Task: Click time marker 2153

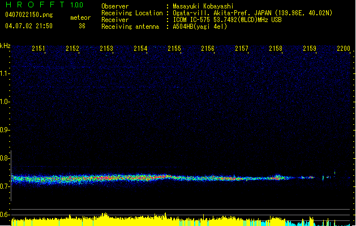Action: click(106, 49)
